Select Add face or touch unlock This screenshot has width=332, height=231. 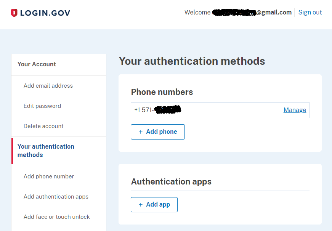[57, 217]
